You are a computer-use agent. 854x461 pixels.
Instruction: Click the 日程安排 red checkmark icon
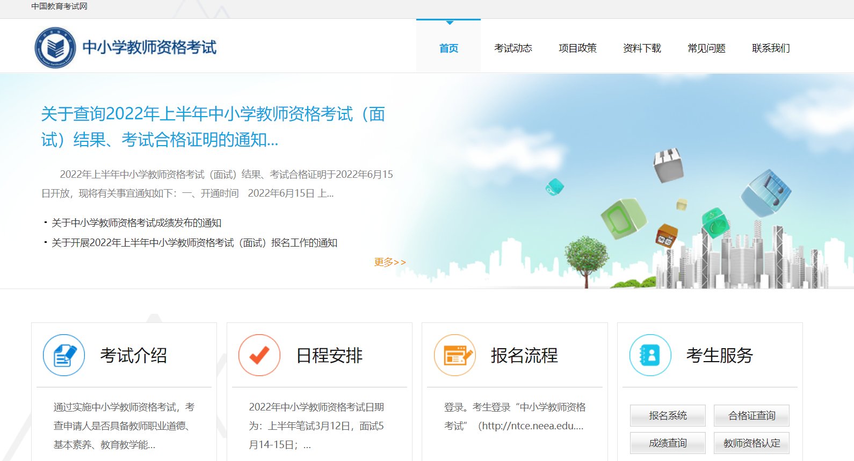[x=259, y=355]
